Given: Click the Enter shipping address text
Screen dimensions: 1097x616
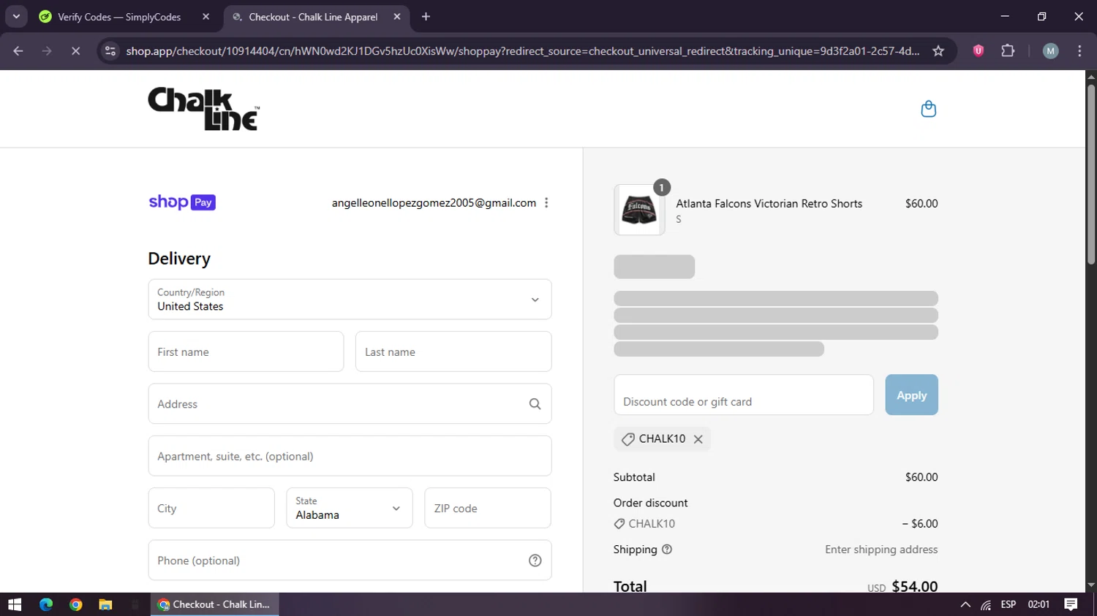Looking at the screenshot, I should pos(881,550).
